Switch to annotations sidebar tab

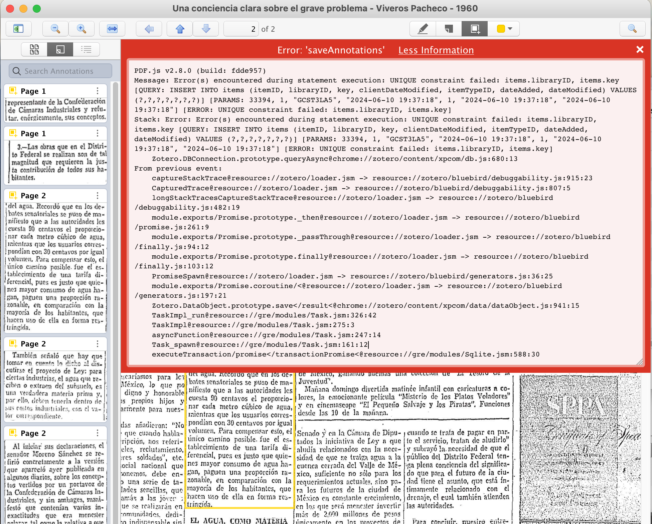60,49
